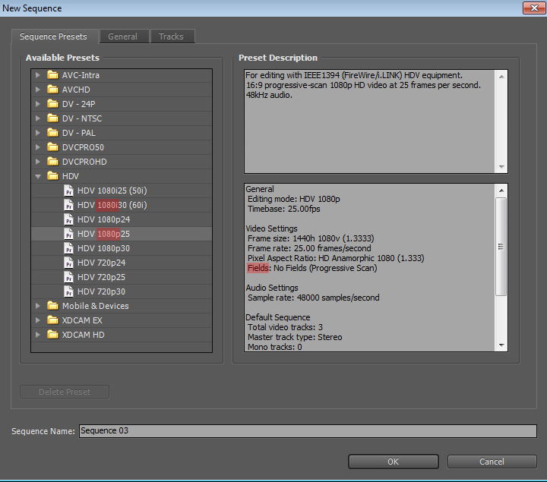This screenshot has width=547, height=482.
Task: Click the HDV folder icon
Action: click(52, 176)
